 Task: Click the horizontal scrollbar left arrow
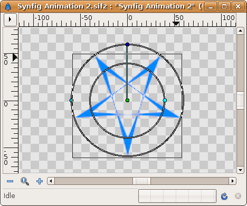(51, 181)
